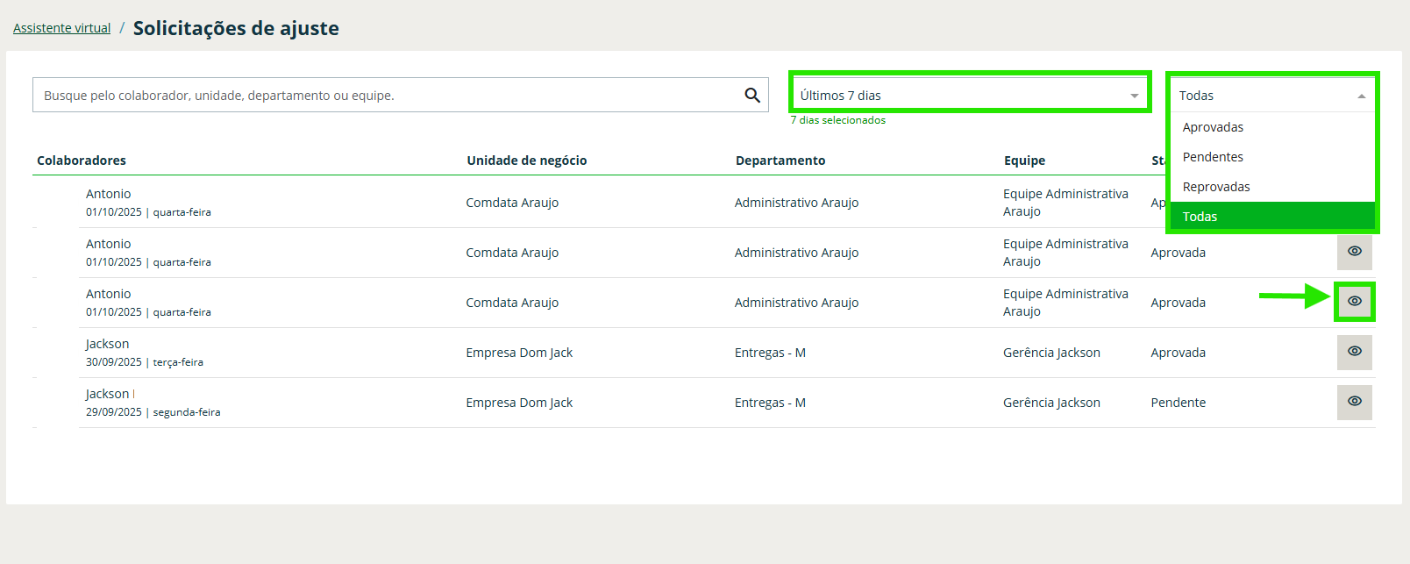This screenshot has width=1410, height=564.
Task: Click the eye icon indicated by green arrow
Action: click(x=1354, y=302)
